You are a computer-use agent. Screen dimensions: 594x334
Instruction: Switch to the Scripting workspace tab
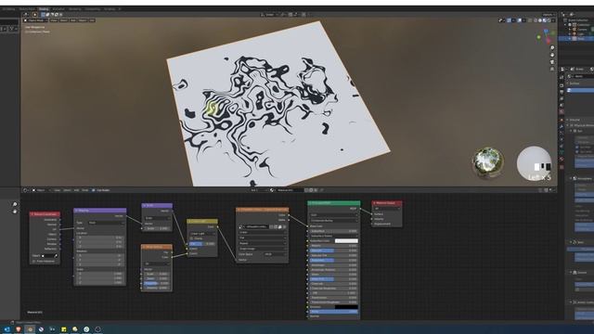tap(110, 8)
